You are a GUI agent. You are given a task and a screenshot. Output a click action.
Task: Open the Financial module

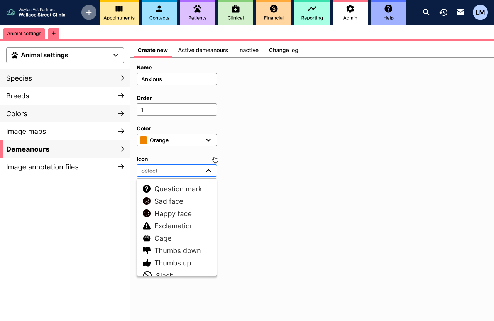point(274,12)
